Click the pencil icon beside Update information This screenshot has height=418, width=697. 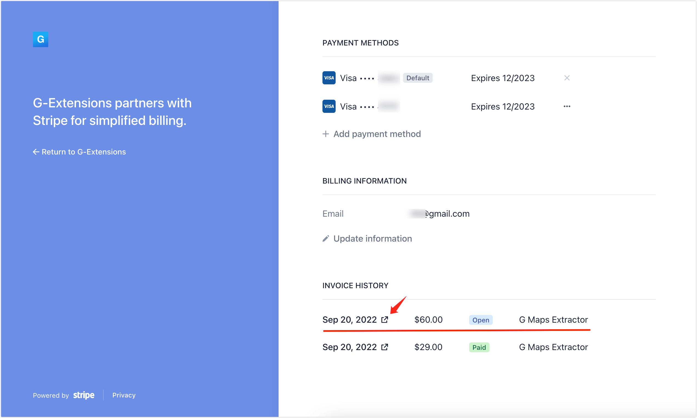click(x=326, y=239)
